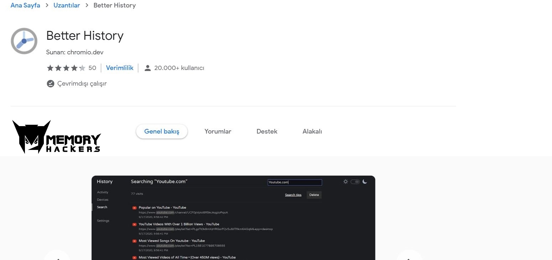Viewport: 552px width, 260px height.
Task: Switch to the Alakalı tab
Action: point(312,131)
